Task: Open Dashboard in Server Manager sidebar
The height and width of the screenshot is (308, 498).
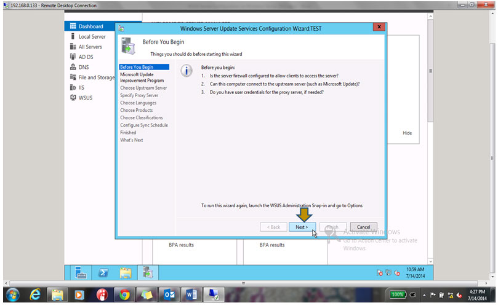Action: pos(90,26)
